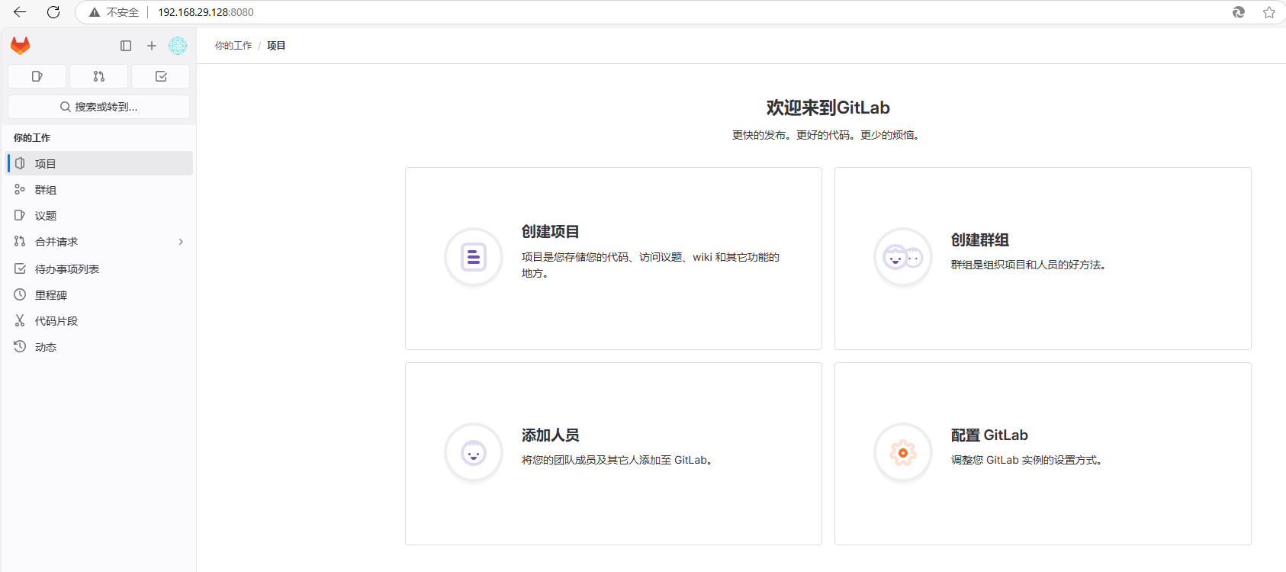This screenshot has height=572, width=1286.
Task: Click the 里程碑 clock icon
Action: coord(20,294)
